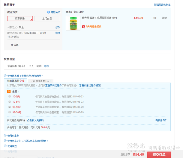
Task: Click the red 7-day return badge icon
Action: (x=83, y=27)
